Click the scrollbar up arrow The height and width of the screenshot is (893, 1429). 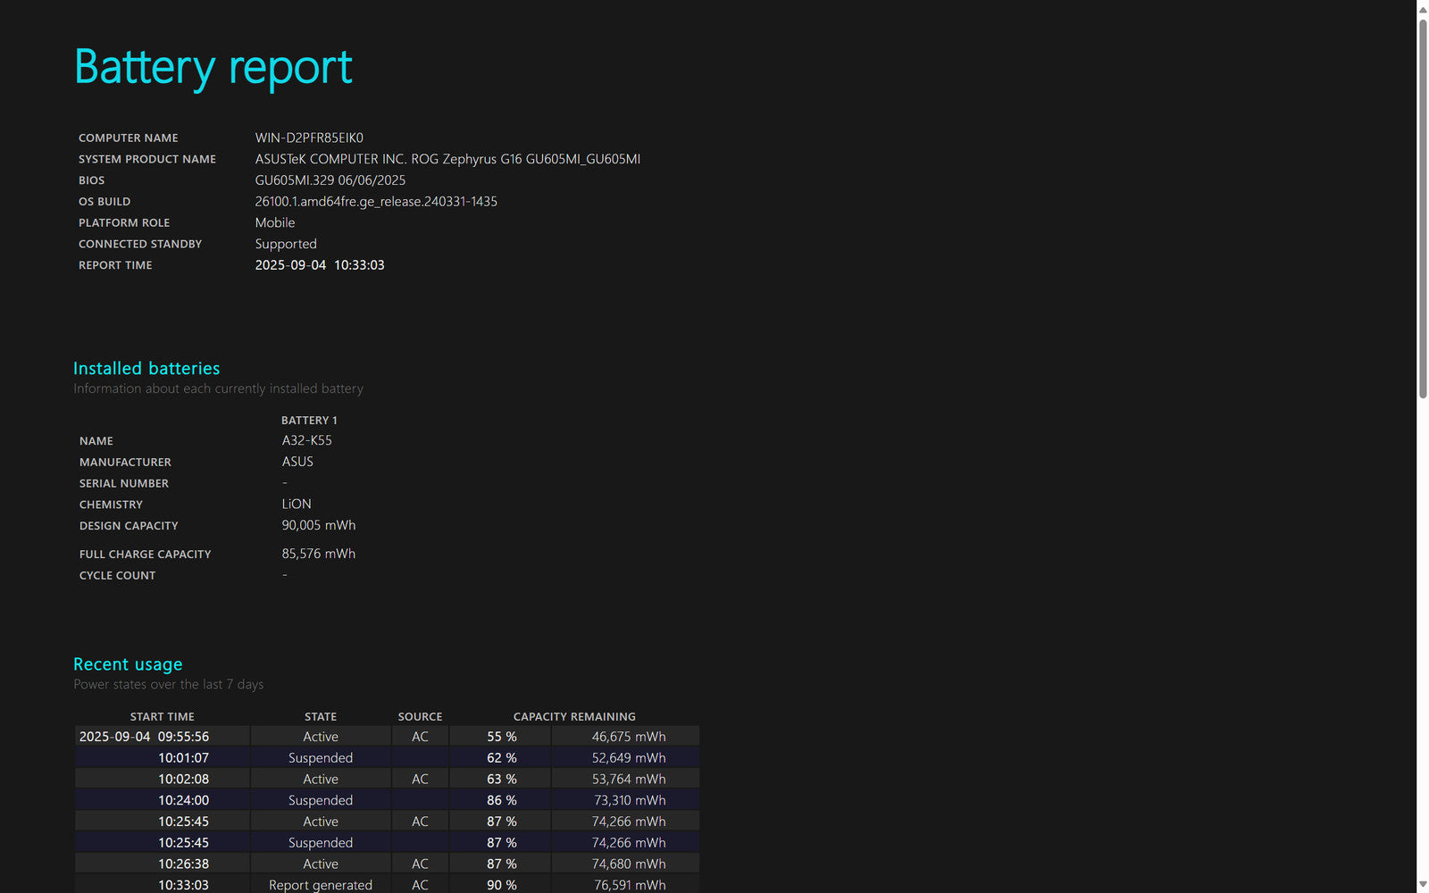[x=1423, y=9]
